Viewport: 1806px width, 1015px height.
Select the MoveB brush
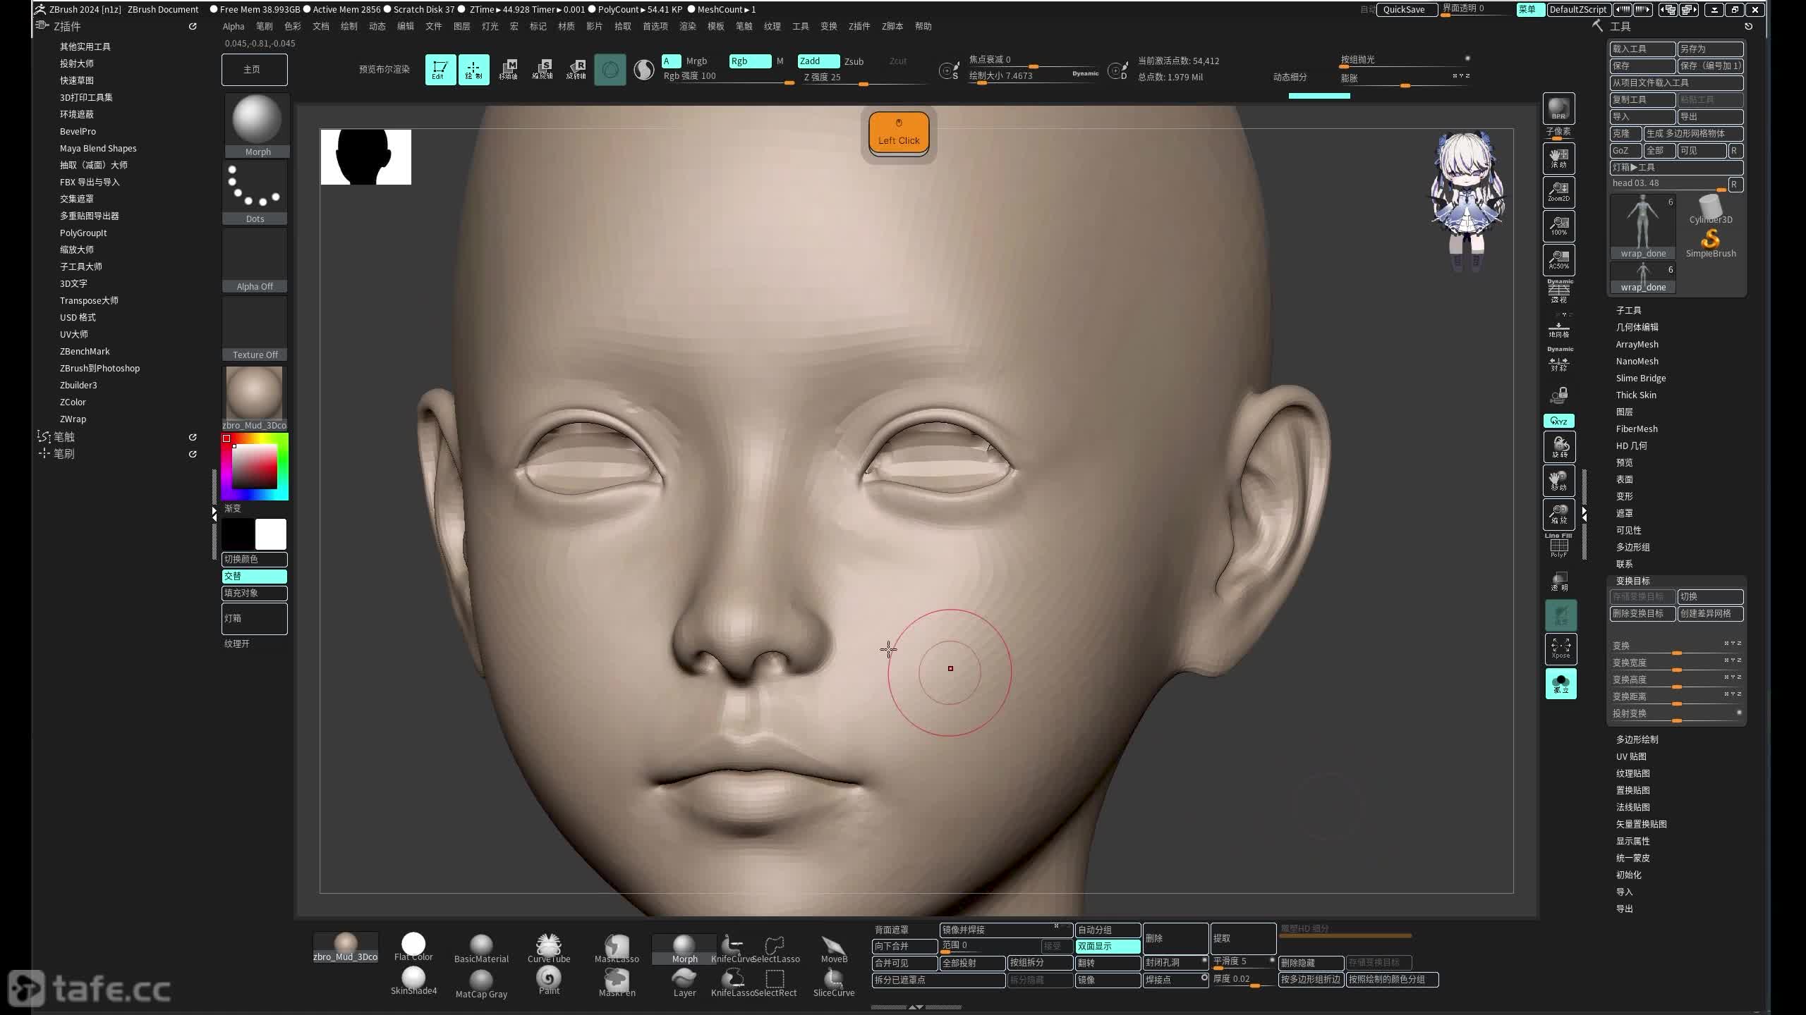click(x=834, y=949)
